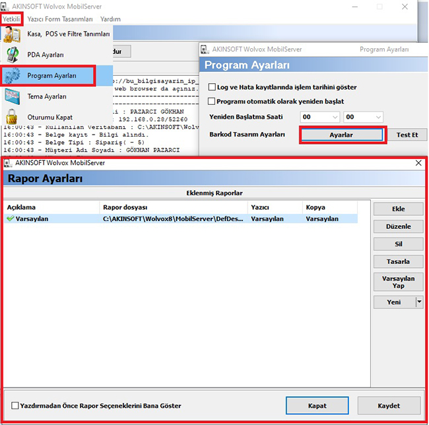Expand the Yeni button dropdown arrow

click(419, 302)
